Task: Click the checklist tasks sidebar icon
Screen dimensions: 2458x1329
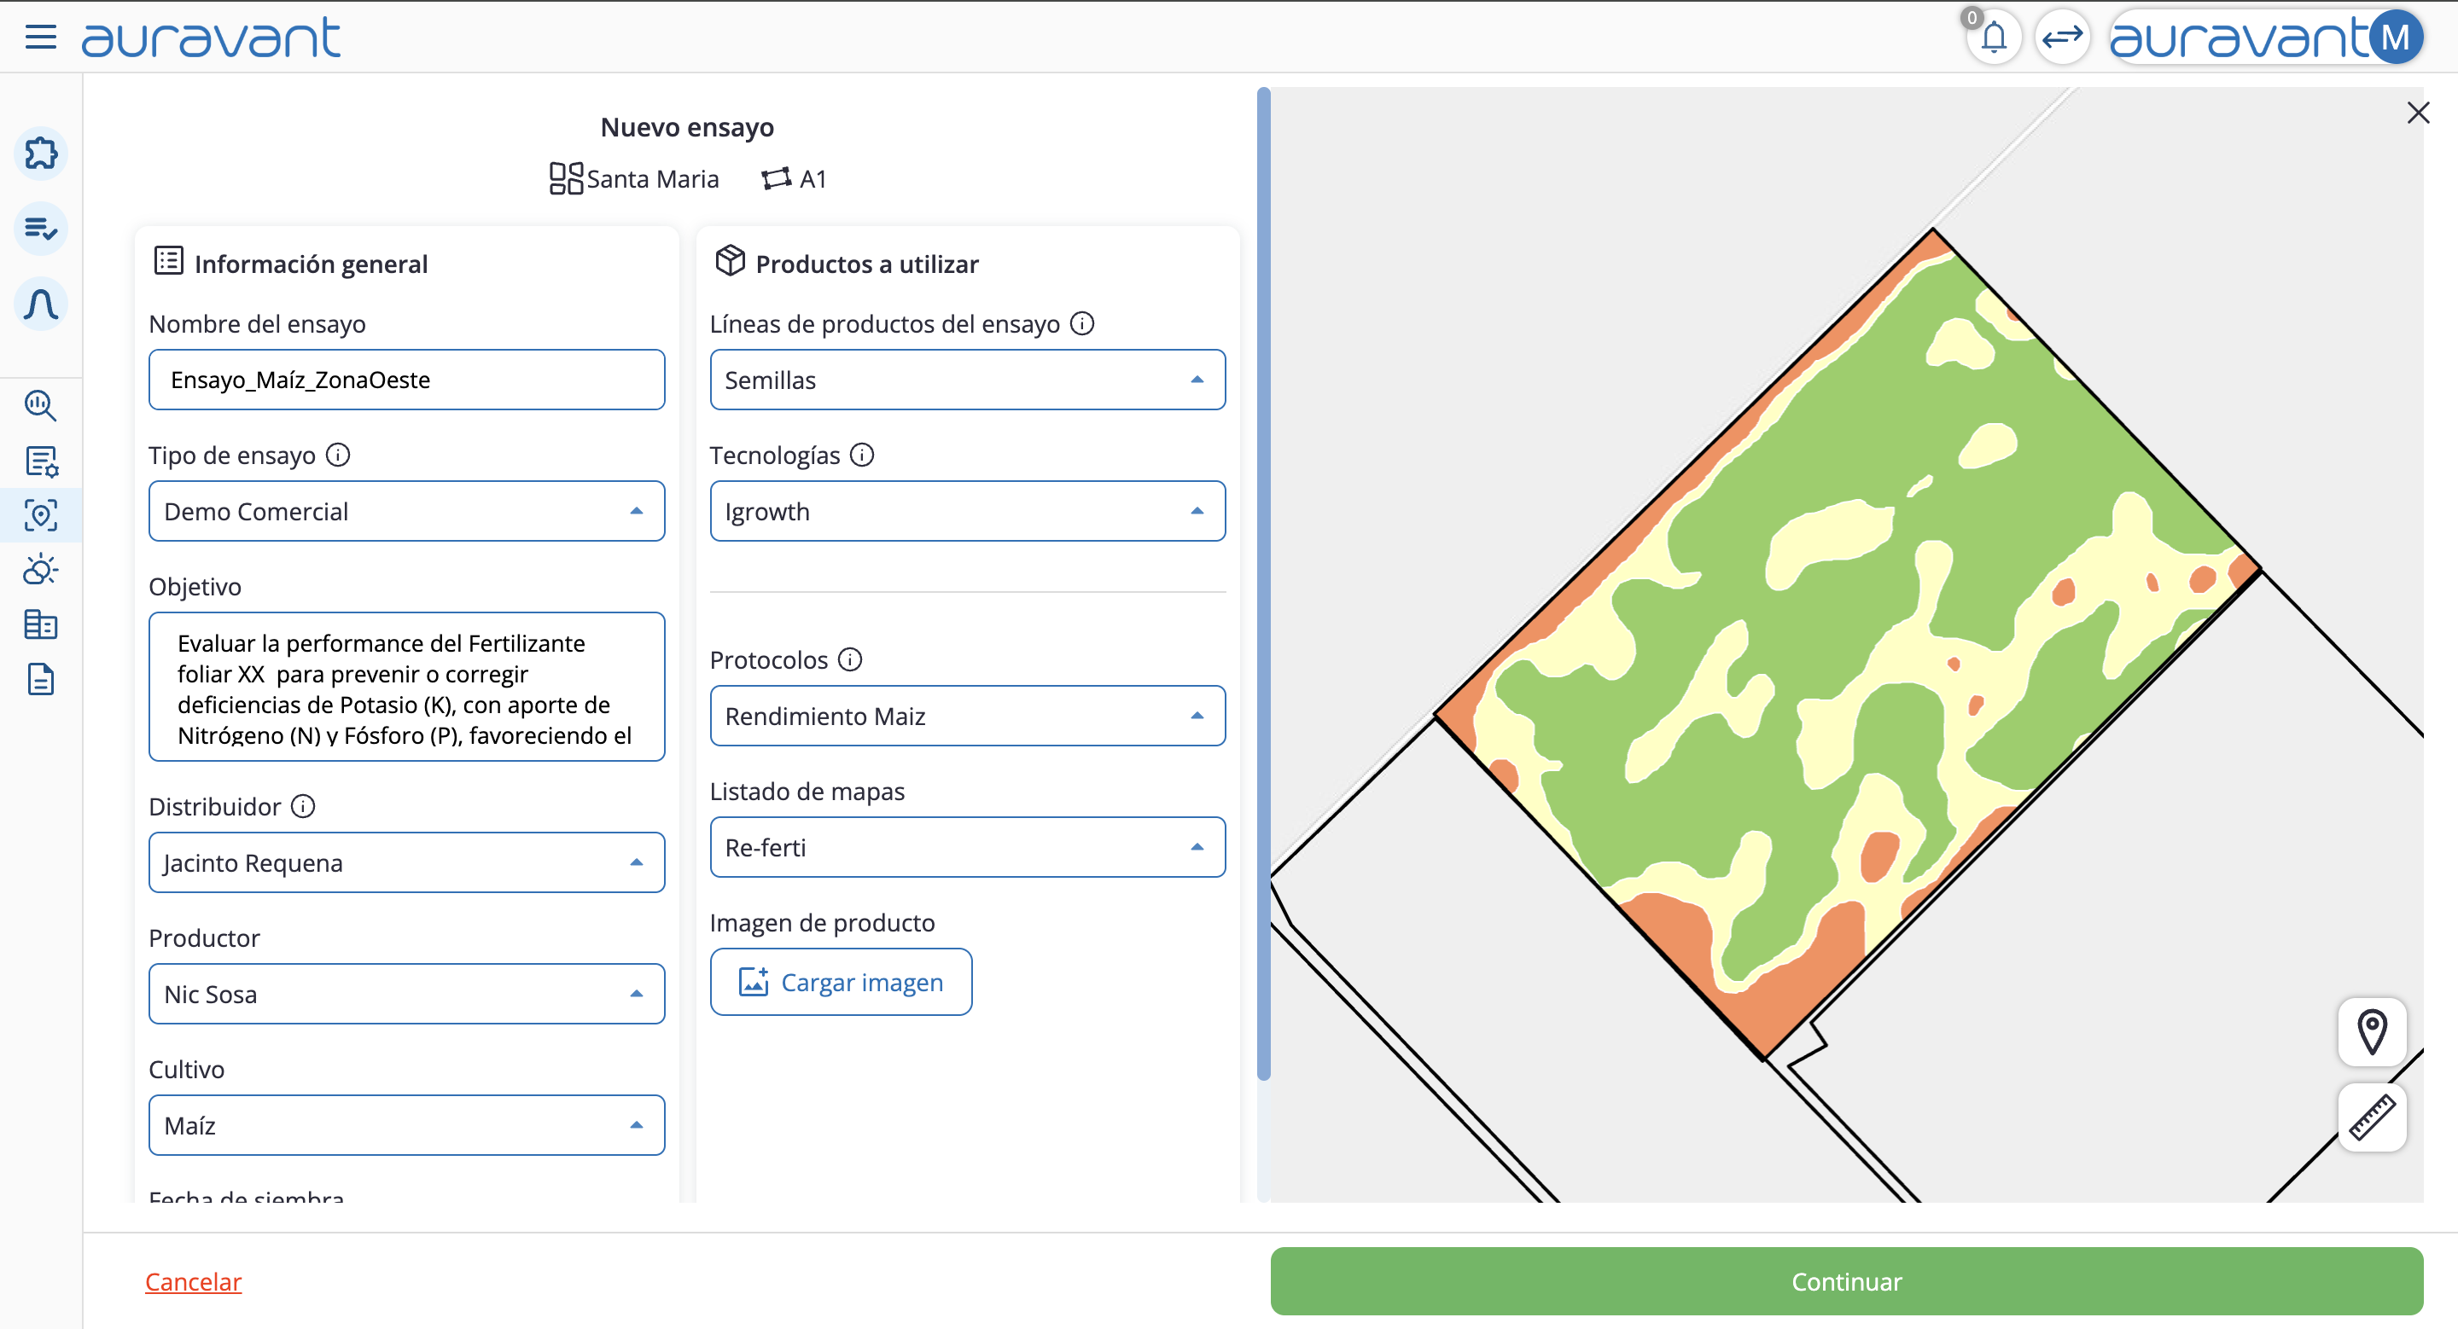Action: (x=41, y=229)
